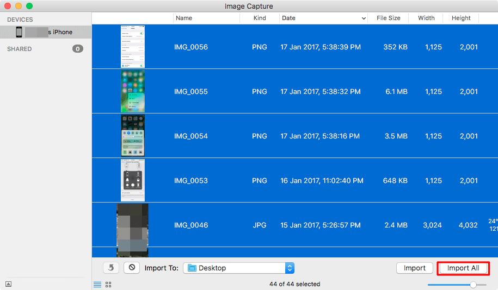Click the iPhone device icon
This screenshot has width=498, height=290.
point(19,32)
